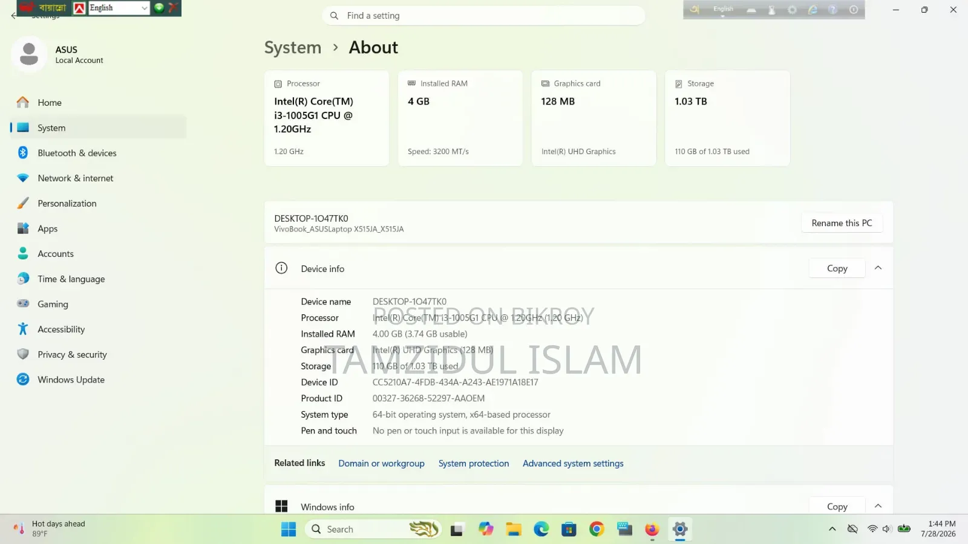Copy the Windows info details
This screenshot has height=544, width=968.
pyautogui.click(x=837, y=507)
